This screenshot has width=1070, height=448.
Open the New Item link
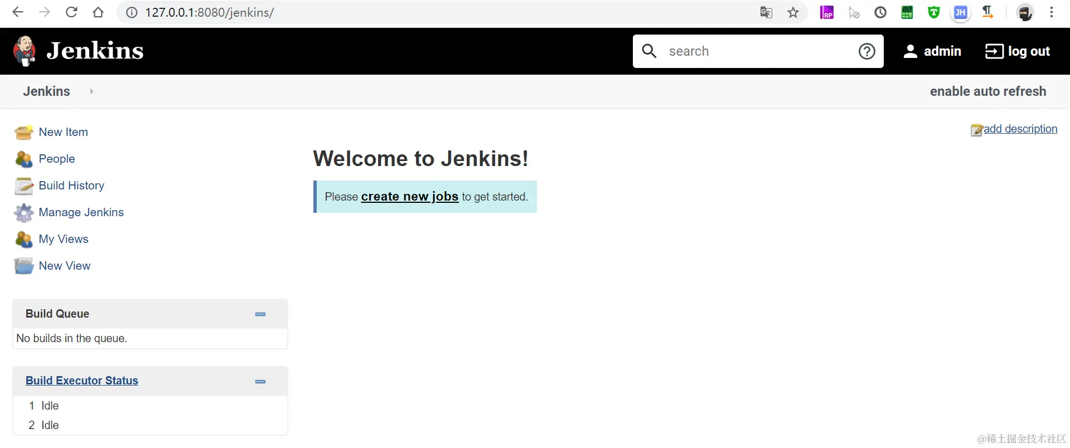click(x=64, y=132)
